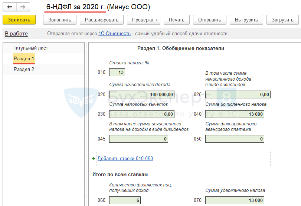Select field 020 with 100 000,00

click(142, 94)
